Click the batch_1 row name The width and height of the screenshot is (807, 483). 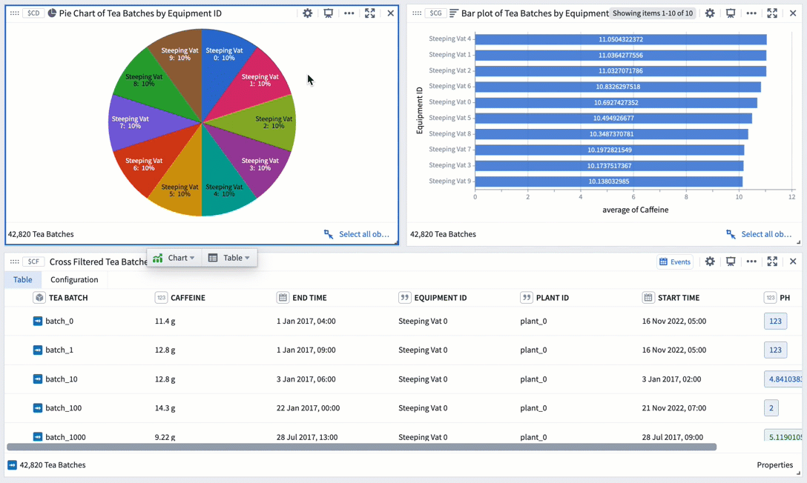point(59,350)
